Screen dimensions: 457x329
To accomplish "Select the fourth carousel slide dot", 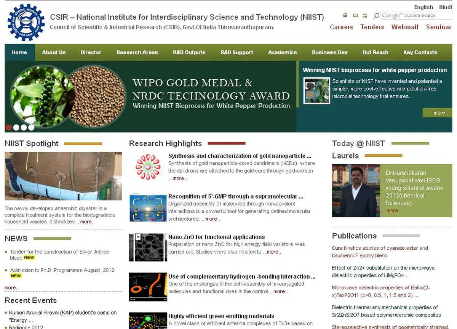I will 31,128.
